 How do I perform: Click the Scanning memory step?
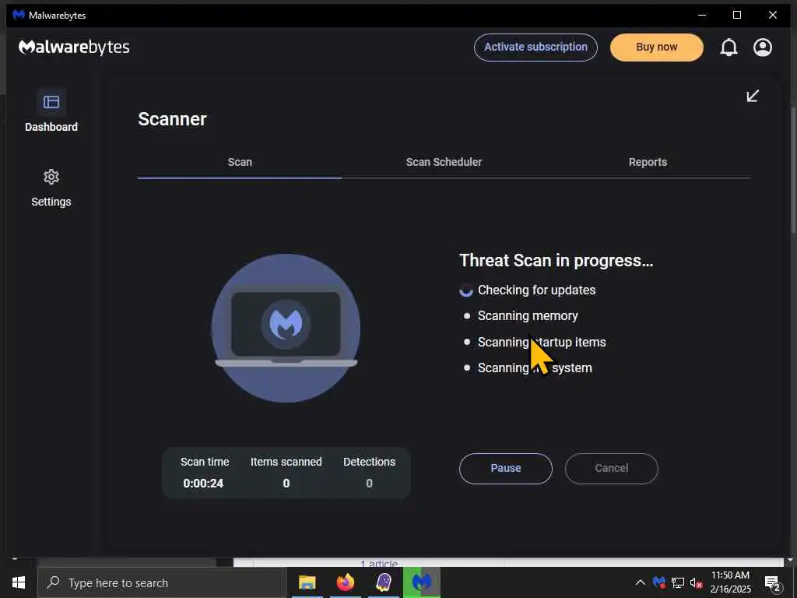[528, 316]
